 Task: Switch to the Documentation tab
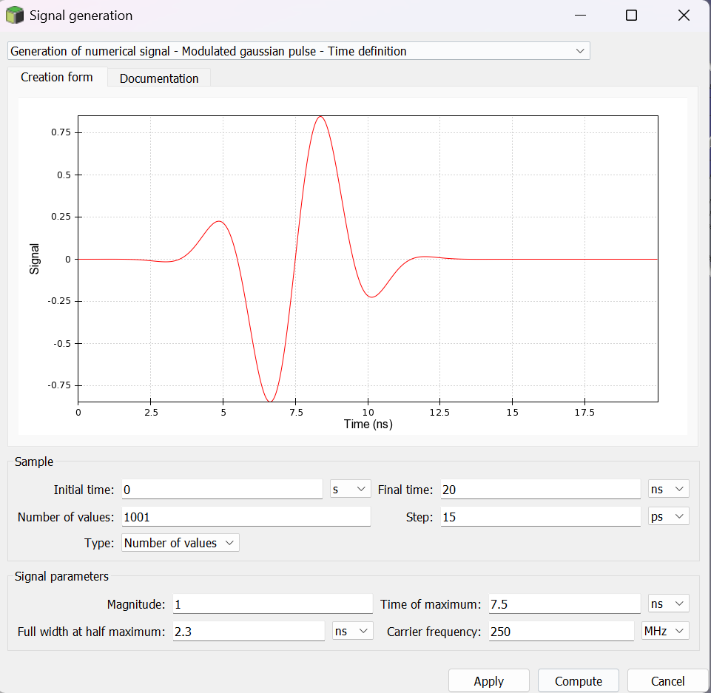click(x=159, y=78)
